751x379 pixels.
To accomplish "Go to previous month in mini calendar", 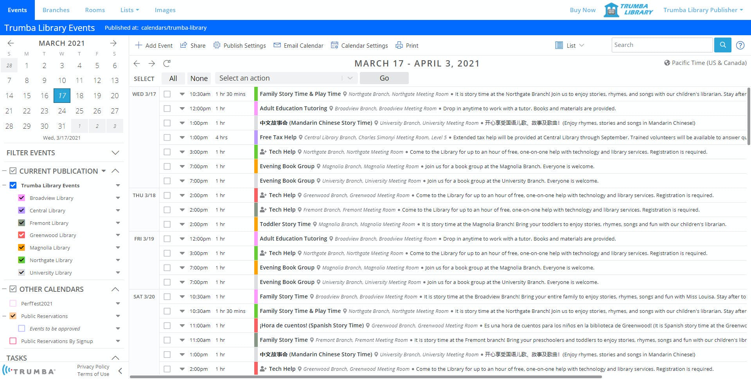I will click(11, 43).
